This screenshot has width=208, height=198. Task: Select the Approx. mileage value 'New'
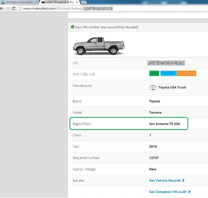[x=153, y=169]
